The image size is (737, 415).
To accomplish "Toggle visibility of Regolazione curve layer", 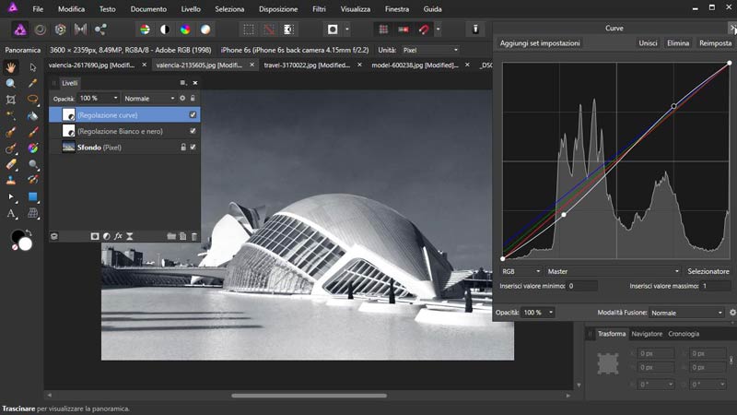I will pyautogui.click(x=193, y=114).
